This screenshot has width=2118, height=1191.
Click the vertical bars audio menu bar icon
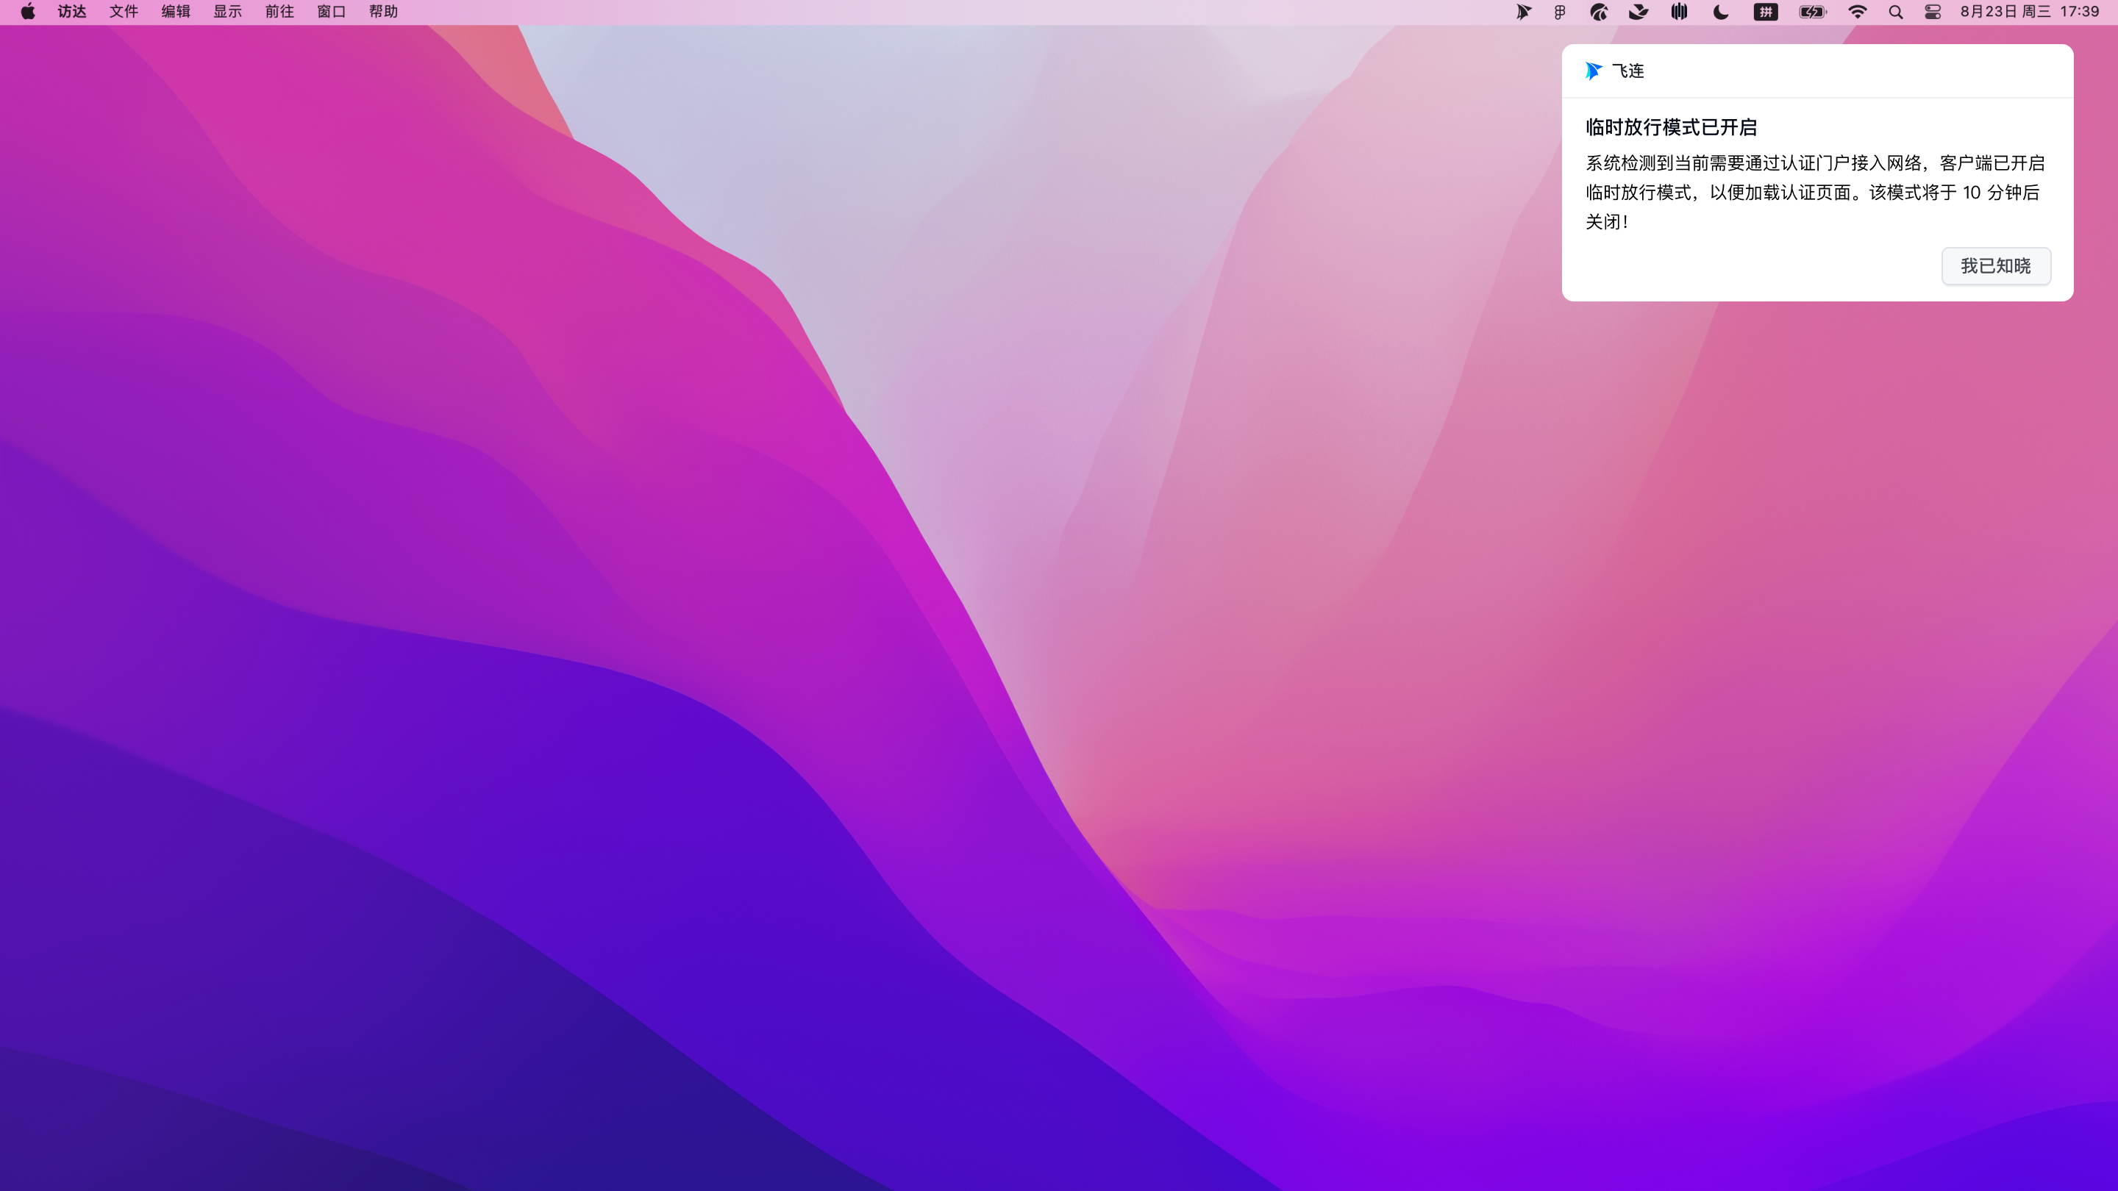1679,12
